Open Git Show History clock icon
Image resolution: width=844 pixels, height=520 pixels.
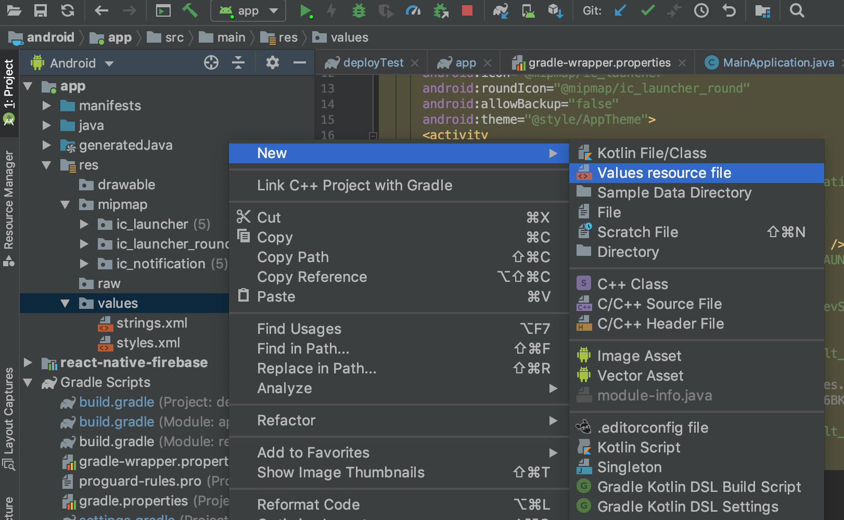701,10
